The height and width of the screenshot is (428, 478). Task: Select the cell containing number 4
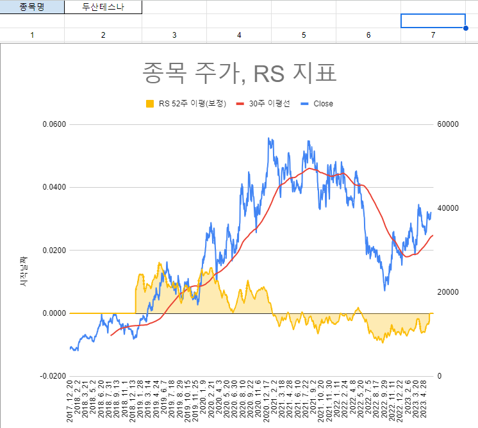[239, 35]
